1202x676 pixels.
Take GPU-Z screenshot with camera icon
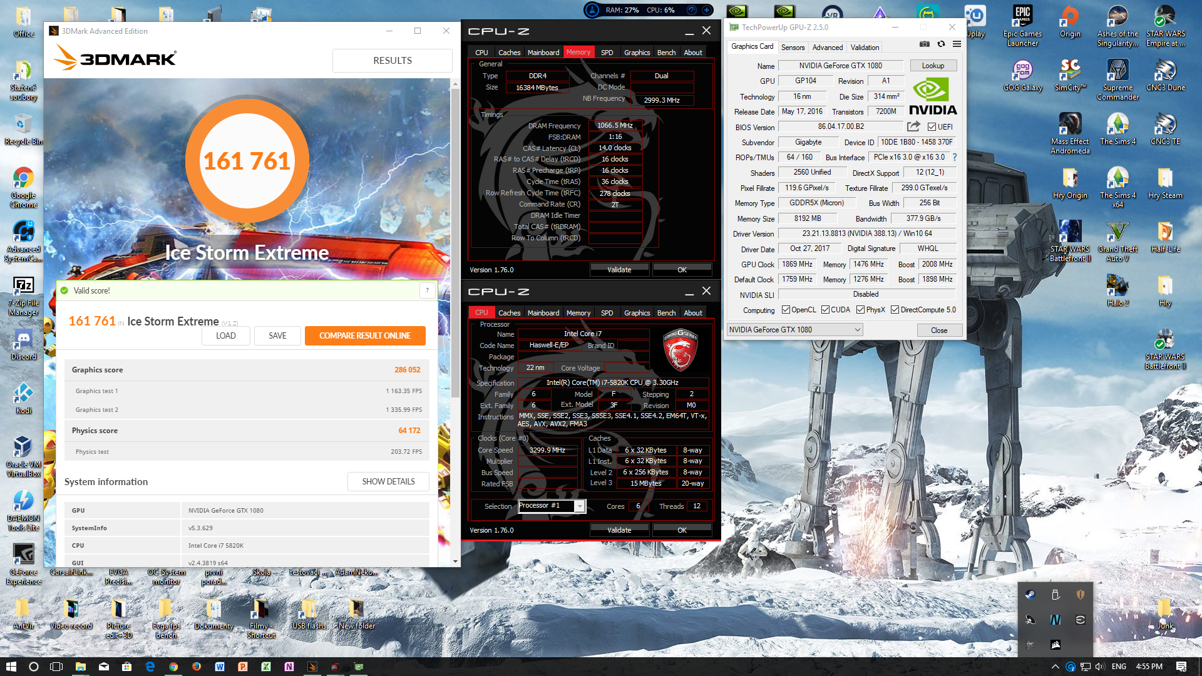(x=924, y=44)
